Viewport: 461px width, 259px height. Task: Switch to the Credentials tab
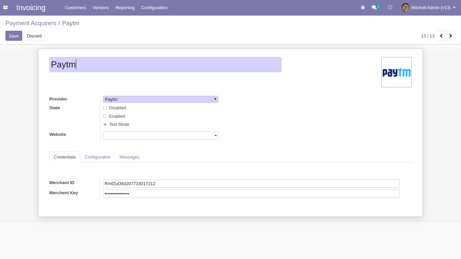click(x=65, y=157)
